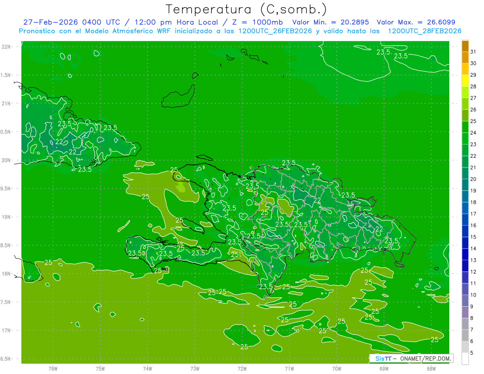Click the "73W" longitude axis label
Viewport: 484px width, 374px height.
[195, 369]
